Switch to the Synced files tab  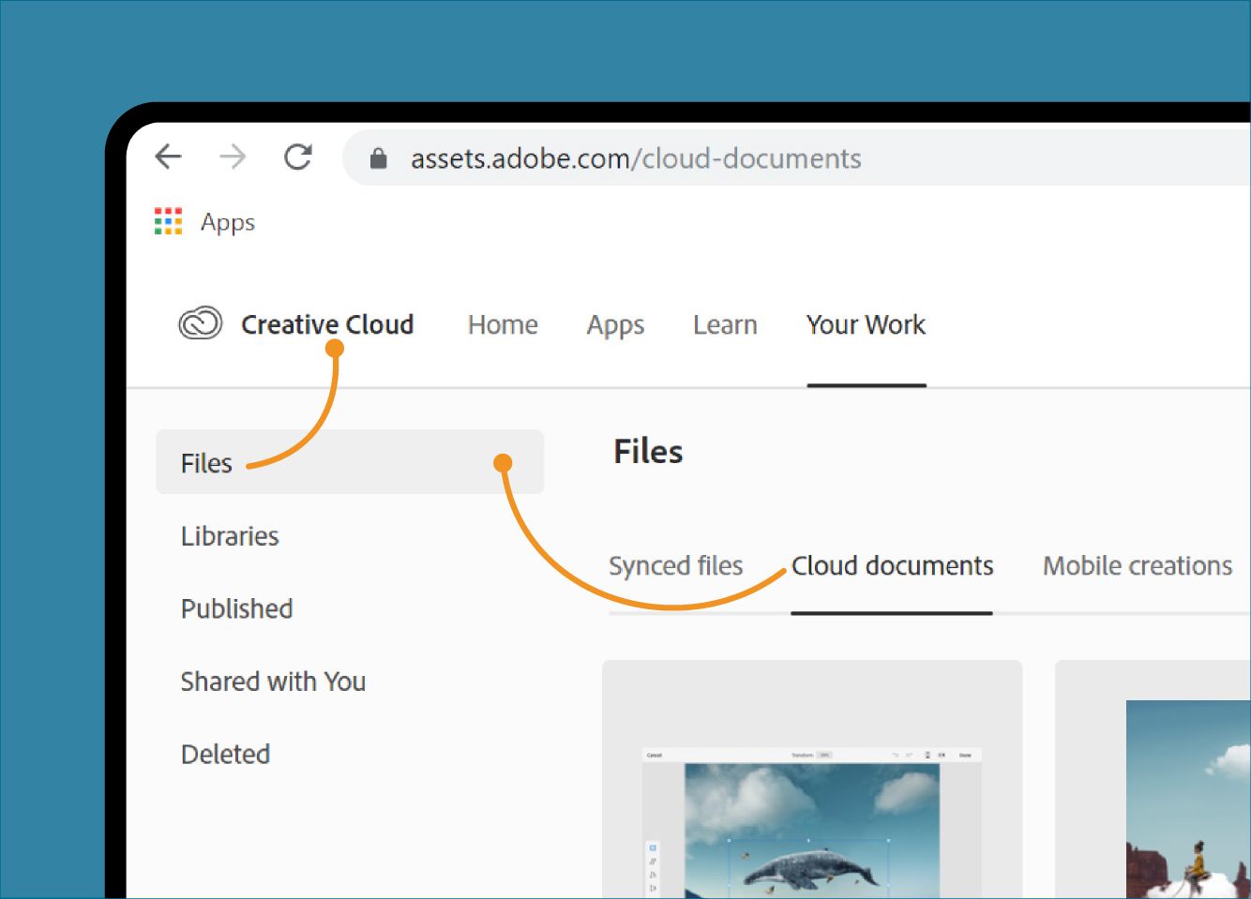675,566
